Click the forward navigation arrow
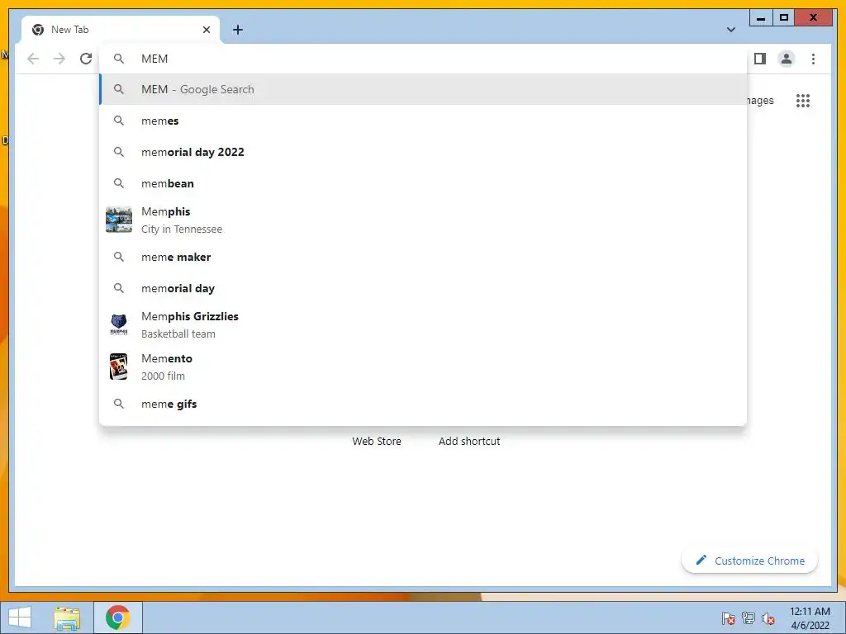 (59, 59)
